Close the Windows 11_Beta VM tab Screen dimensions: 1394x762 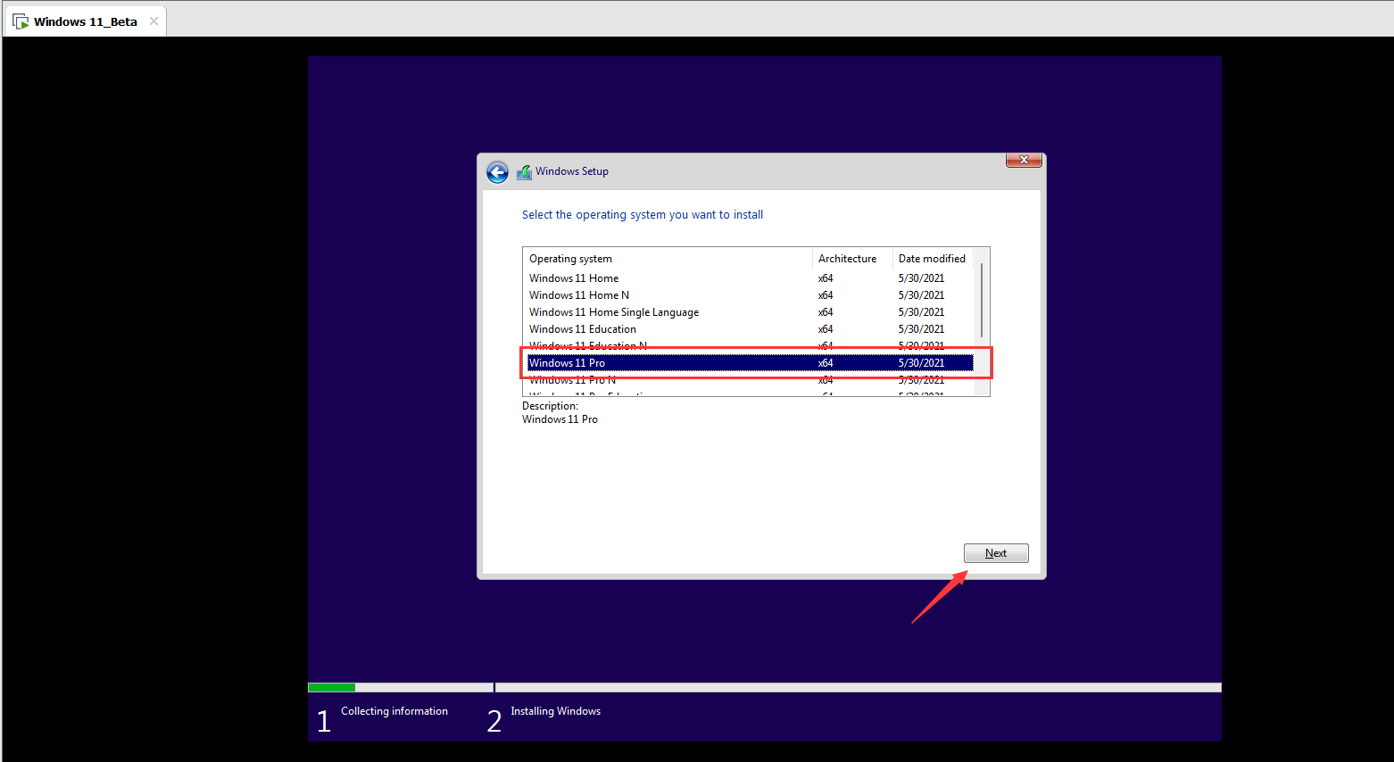click(x=154, y=21)
